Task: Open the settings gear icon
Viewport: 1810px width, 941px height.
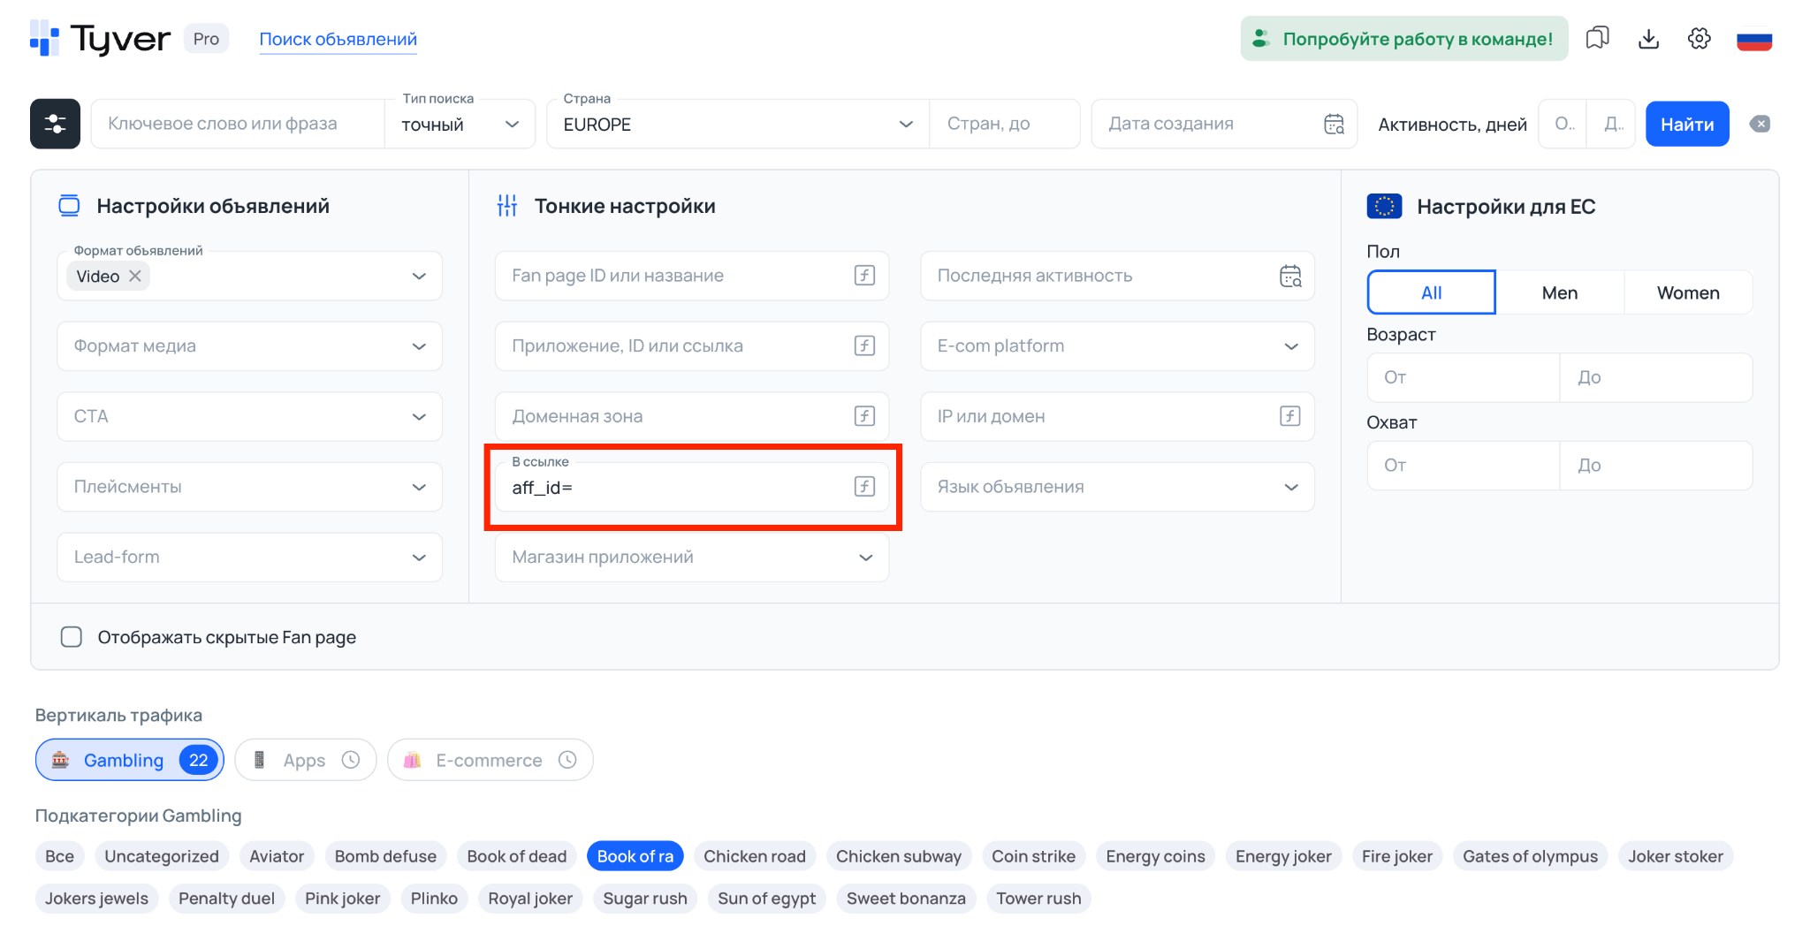Action: (1699, 39)
